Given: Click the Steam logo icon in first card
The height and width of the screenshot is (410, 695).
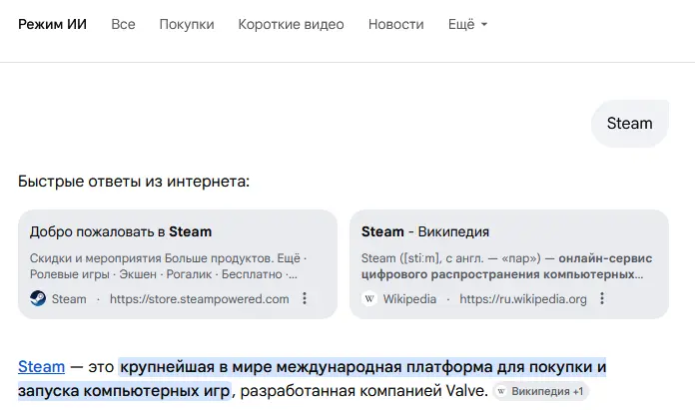Looking at the screenshot, I should click(38, 298).
